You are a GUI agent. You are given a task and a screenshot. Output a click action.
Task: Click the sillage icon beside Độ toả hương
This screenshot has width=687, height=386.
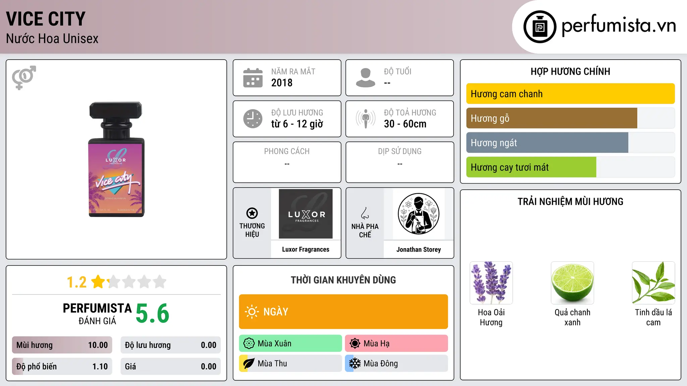click(x=365, y=119)
